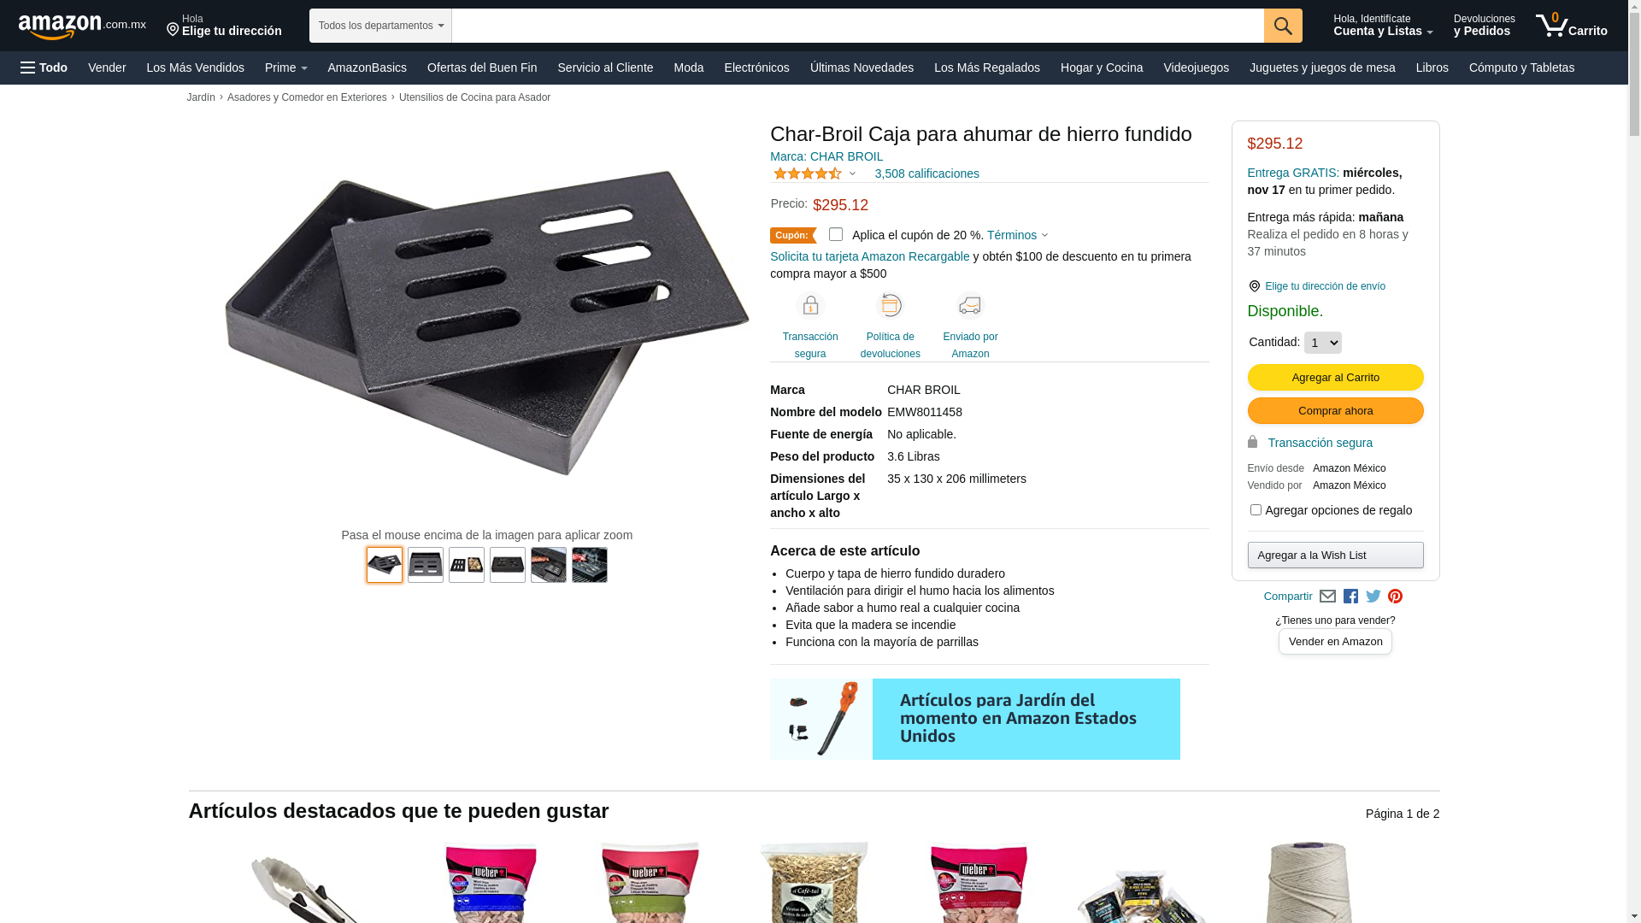Check the 20% coupon checkbox
Image resolution: width=1641 pixels, height=923 pixels.
[x=836, y=234]
